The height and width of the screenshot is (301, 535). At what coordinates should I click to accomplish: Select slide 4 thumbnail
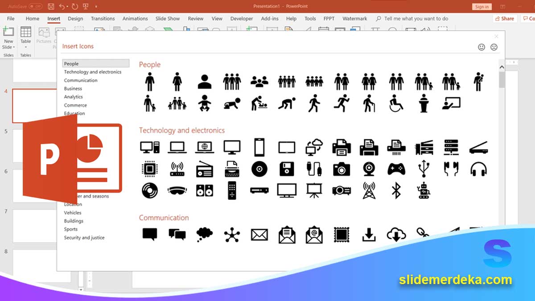coord(36,106)
